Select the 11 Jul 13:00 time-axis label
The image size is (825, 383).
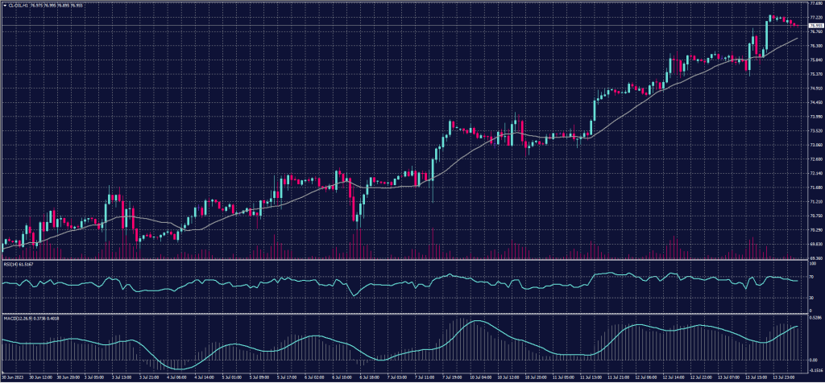pos(591,377)
